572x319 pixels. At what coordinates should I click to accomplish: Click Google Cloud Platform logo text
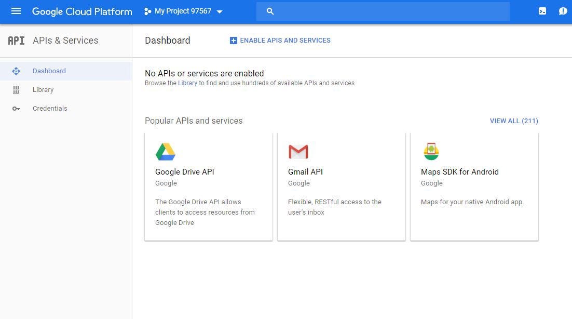tap(82, 11)
